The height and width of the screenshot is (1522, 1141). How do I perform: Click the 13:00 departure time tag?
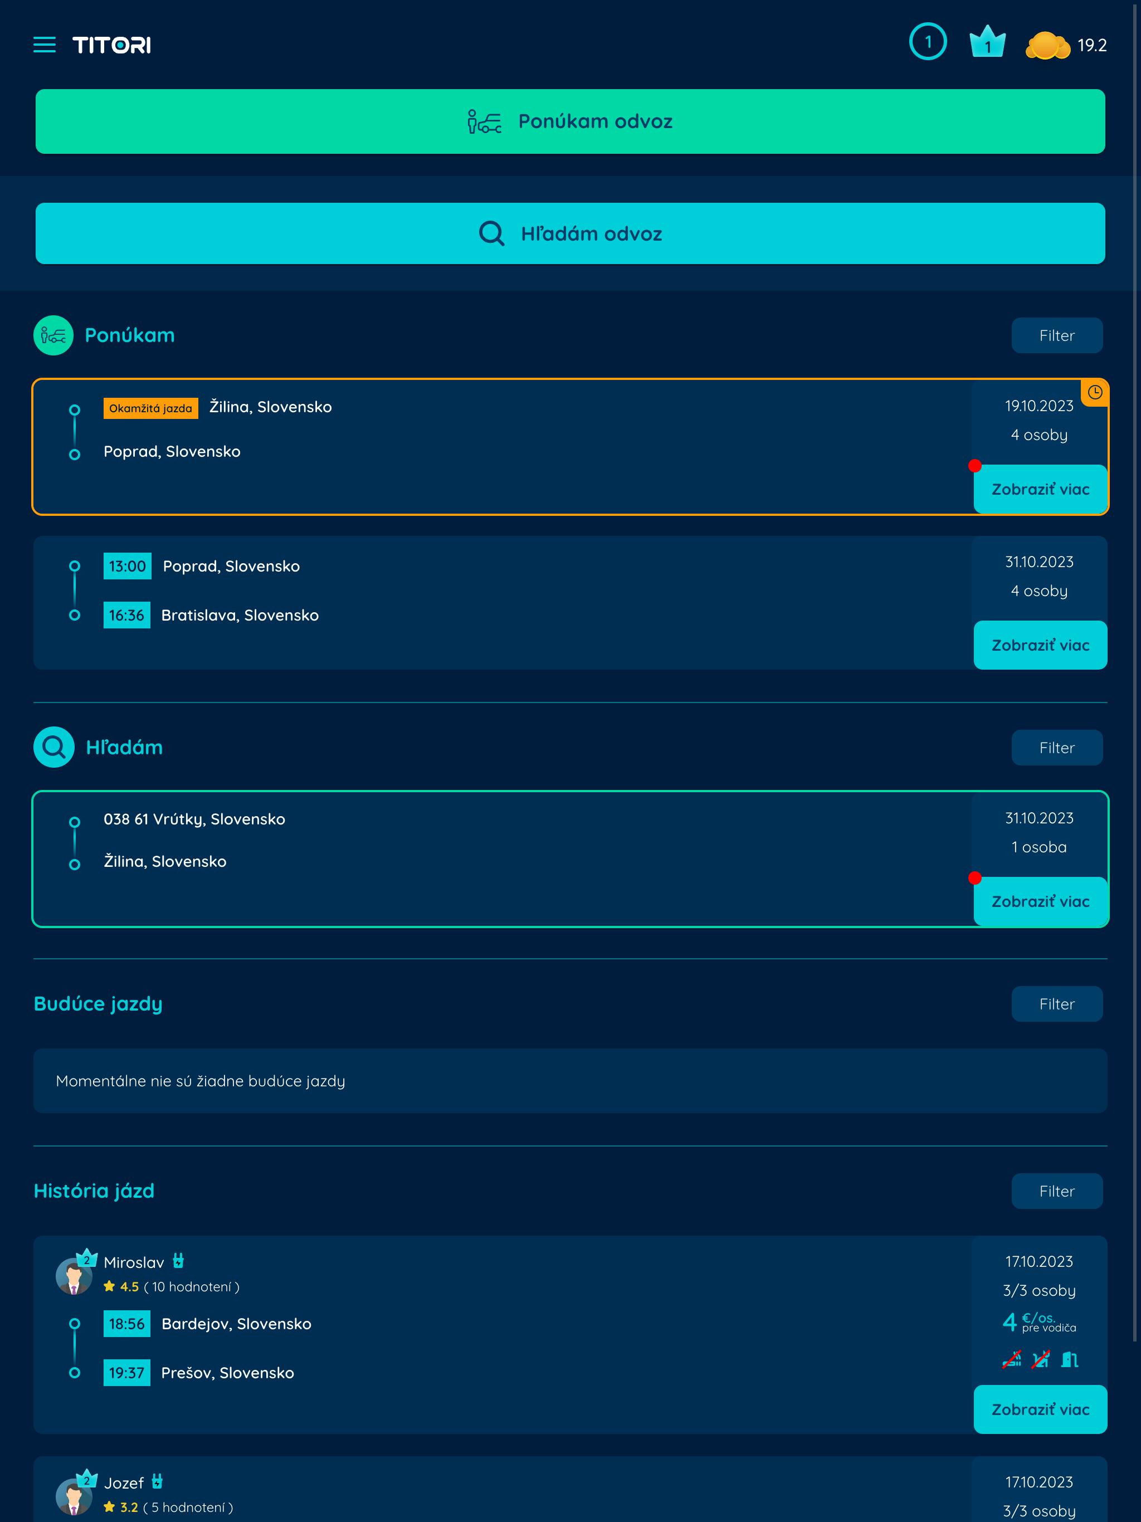128,566
